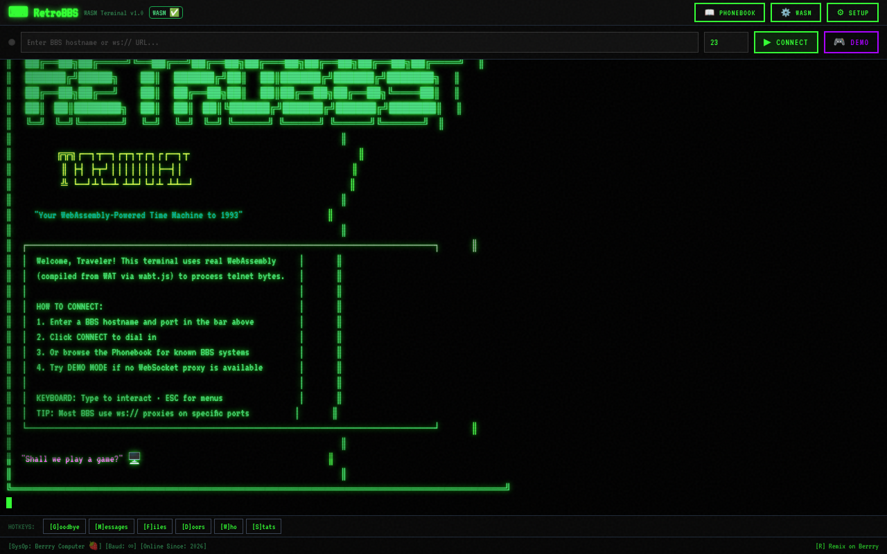Click the "TIP: Most BBS use ws://" line
Image resolution: width=887 pixels, height=554 pixels.
(x=143, y=413)
